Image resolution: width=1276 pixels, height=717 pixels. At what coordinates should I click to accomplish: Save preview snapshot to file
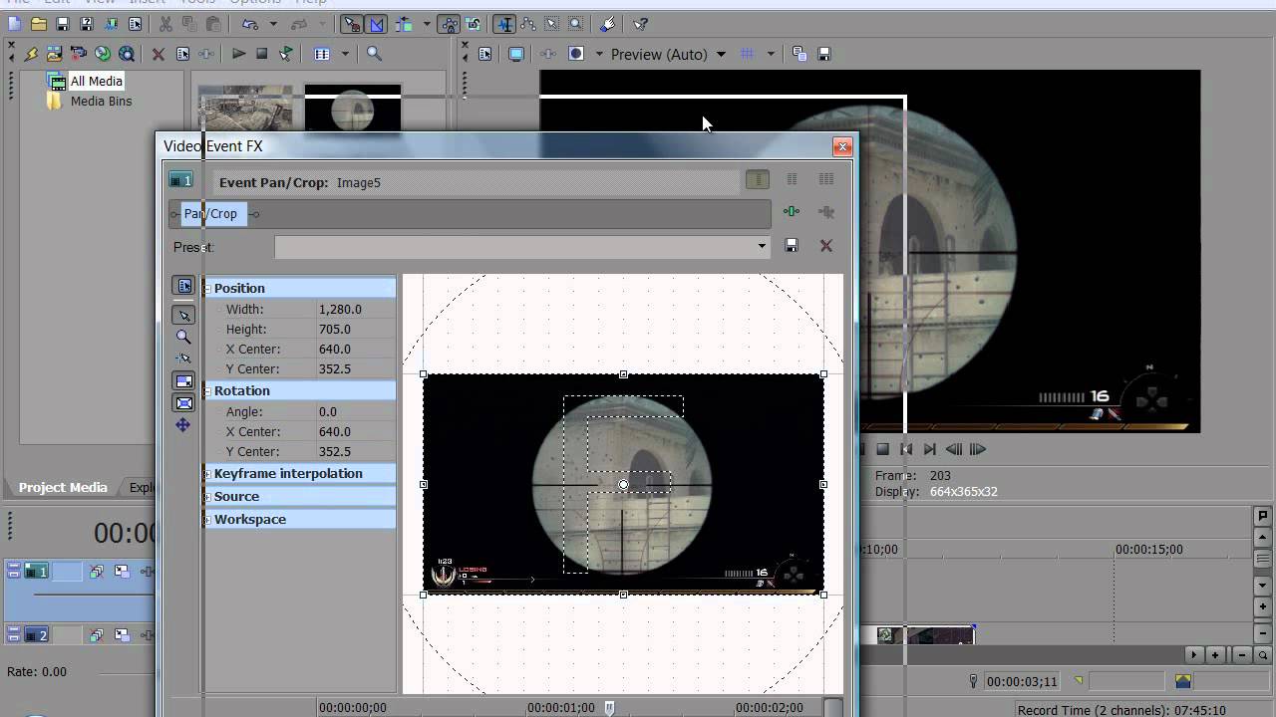(x=824, y=54)
